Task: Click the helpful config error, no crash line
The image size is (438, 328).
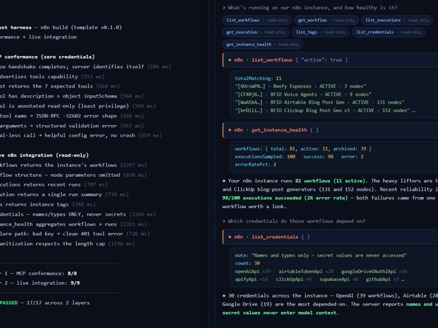Action: tap(81, 135)
